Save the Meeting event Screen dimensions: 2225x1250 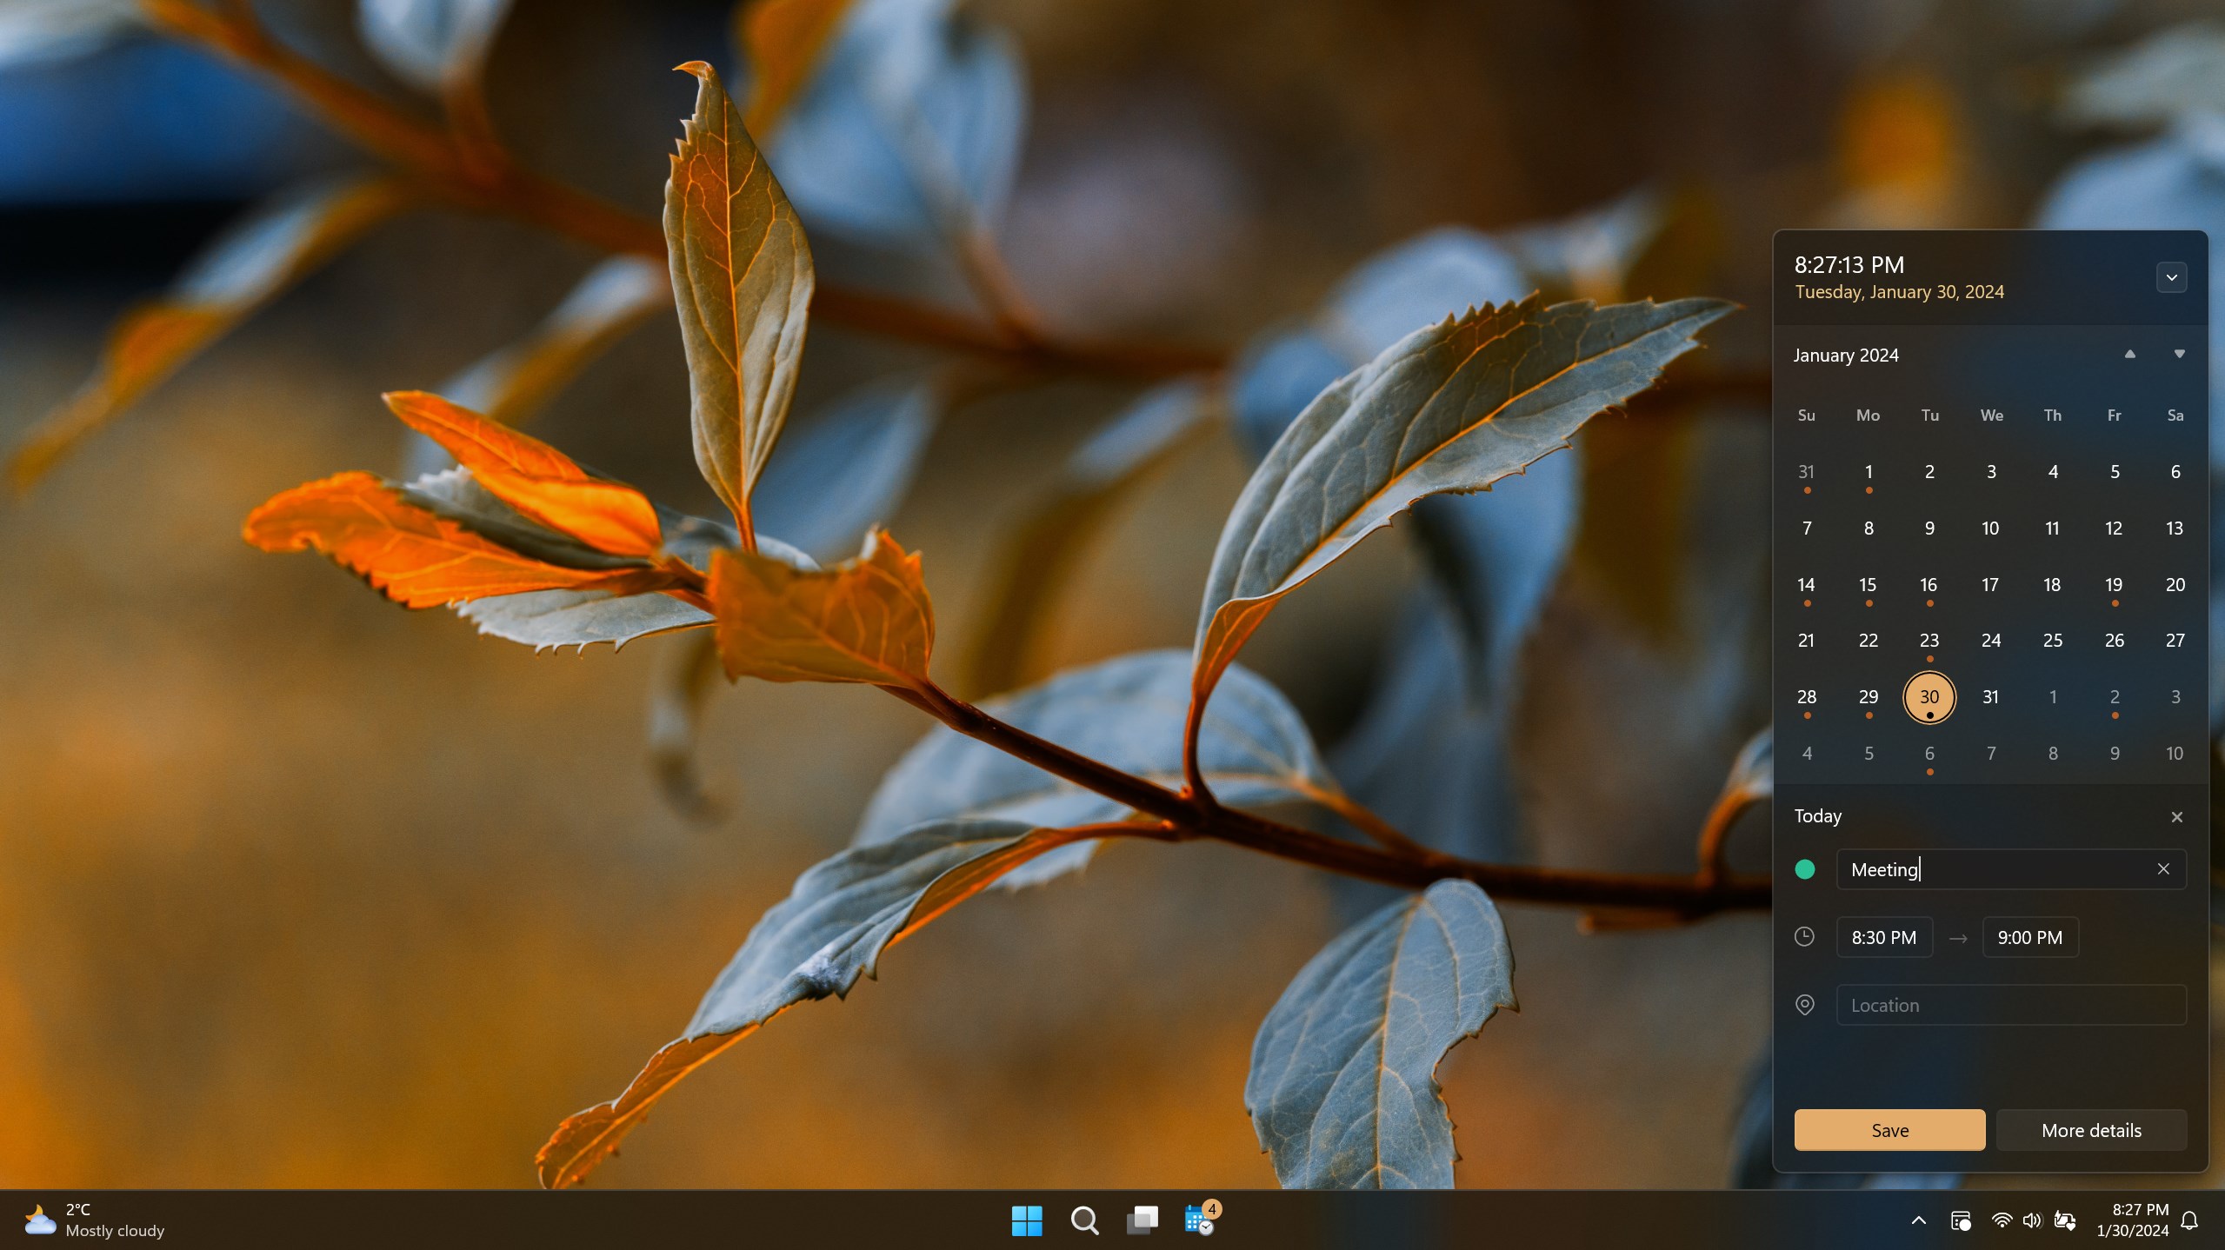(x=1889, y=1129)
